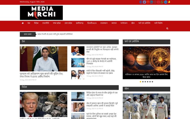Screen dimensions: 190x119
Task: Open the cricket team photo in खेल
Action: [146, 106]
